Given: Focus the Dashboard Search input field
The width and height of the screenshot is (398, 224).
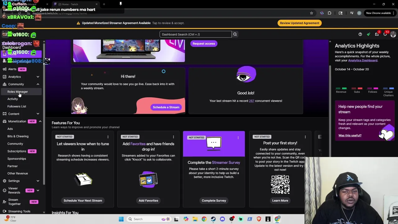Looking at the screenshot, I should coord(196,34).
